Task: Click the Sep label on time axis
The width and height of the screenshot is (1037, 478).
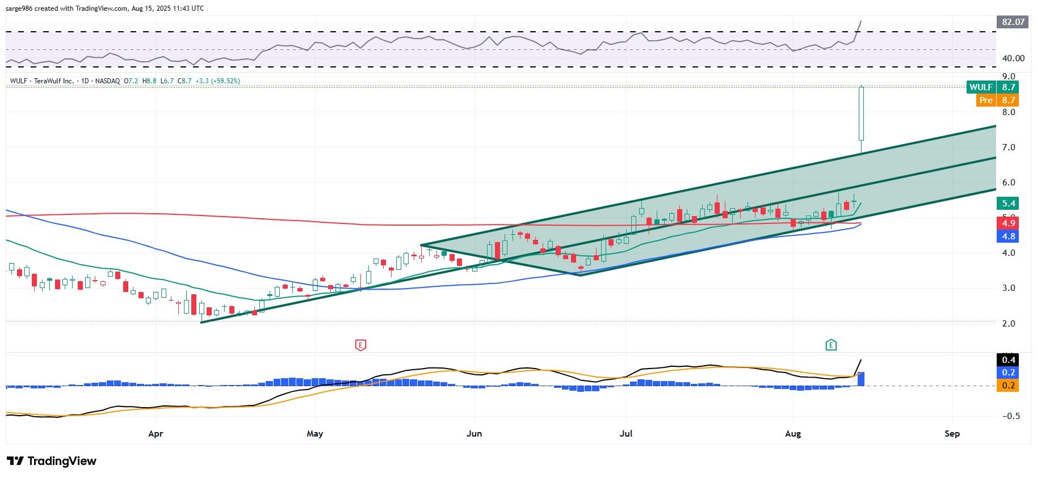Action: coord(952,434)
